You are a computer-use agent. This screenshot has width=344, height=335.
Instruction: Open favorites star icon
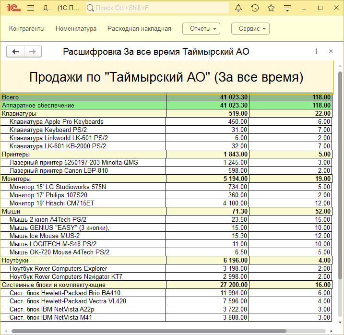pos(271,8)
